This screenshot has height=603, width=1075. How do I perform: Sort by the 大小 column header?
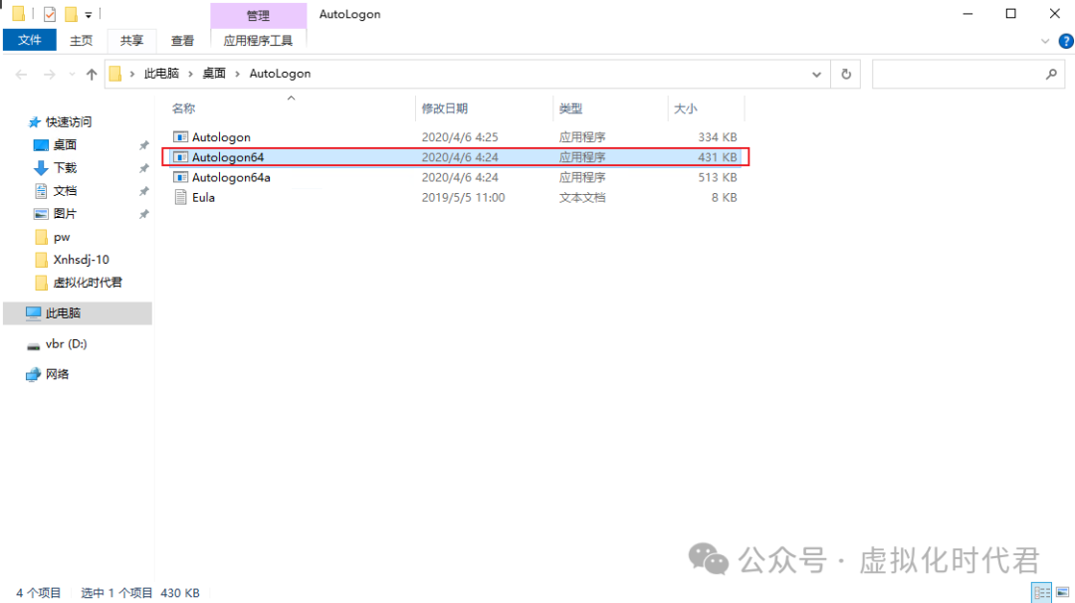[686, 108]
